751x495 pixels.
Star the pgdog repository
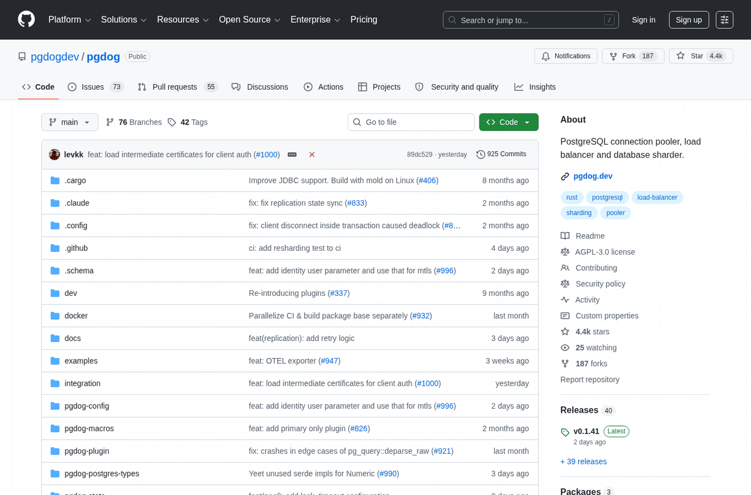point(701,56)
